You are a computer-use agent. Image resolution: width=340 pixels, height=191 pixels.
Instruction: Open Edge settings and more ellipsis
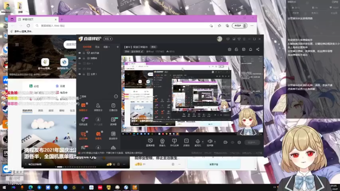point(252,25)
